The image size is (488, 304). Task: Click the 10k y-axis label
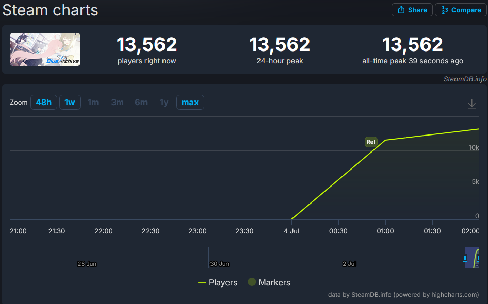(474, 148)
